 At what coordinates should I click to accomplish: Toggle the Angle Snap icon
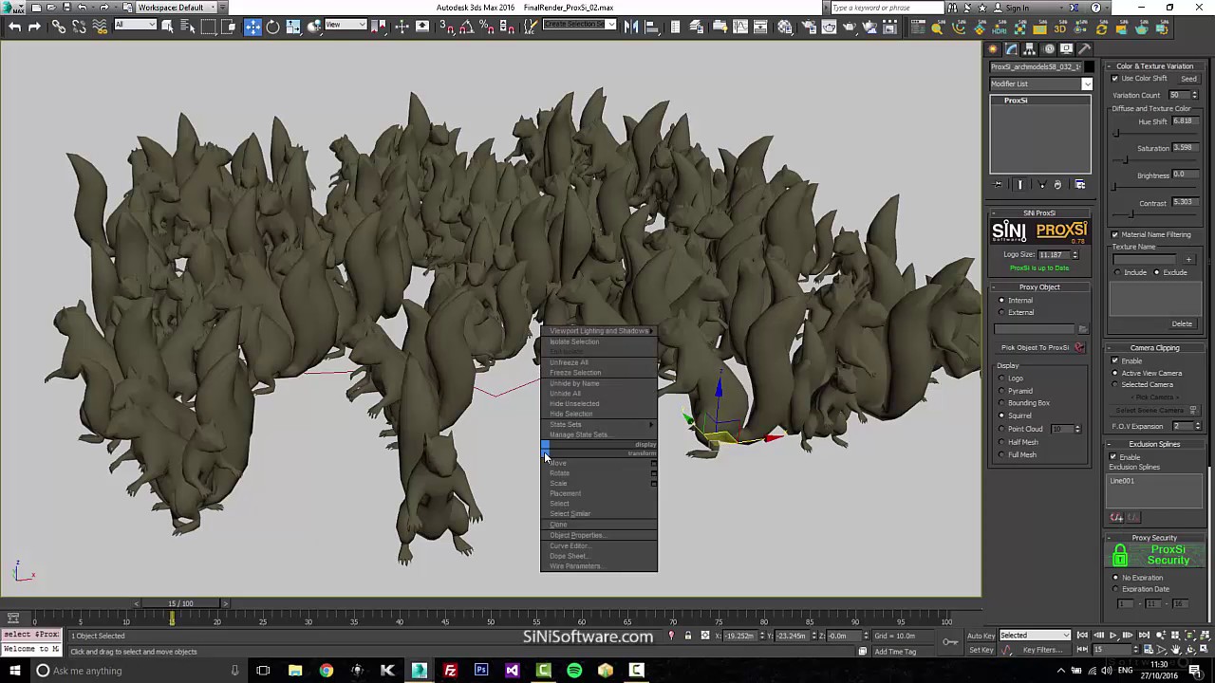467,27
